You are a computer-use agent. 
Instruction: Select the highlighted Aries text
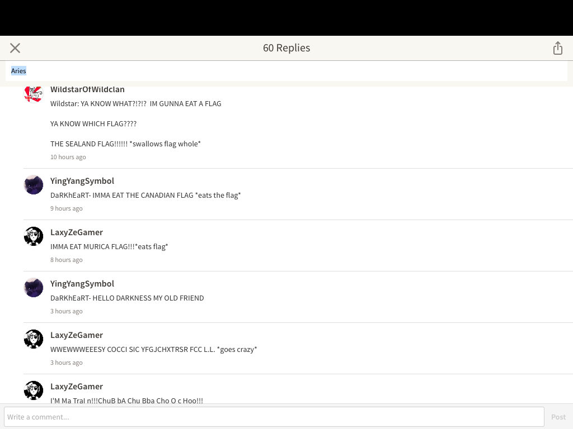pyautogui.click(x=18, y=71)
